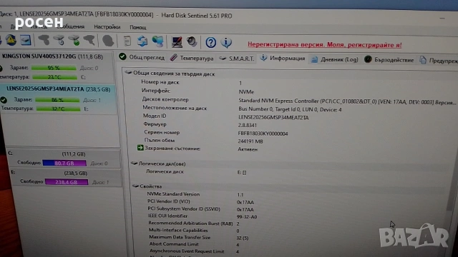Image resolution: width=458 pixels, height=257 pixels.
Task: Click the Дисков контролер Standard NVM Express value
Action: pyautogui.click(x=346, y=101)
